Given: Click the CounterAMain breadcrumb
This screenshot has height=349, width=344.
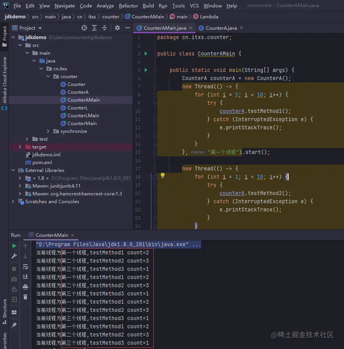Looking at the screenshot, I should tap(145, 17).
